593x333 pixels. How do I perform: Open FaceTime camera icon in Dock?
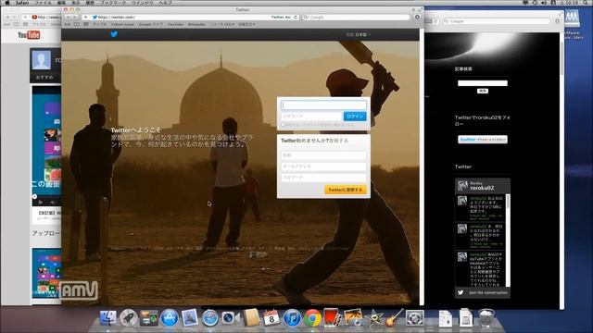pyautogui.click(x=231, y=318)
